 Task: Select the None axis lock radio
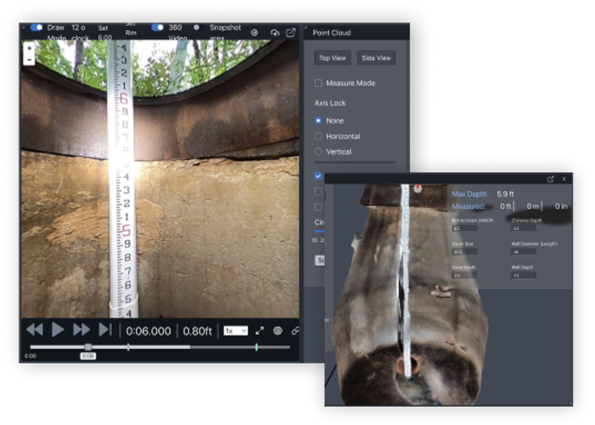click(x=318, y=121)
